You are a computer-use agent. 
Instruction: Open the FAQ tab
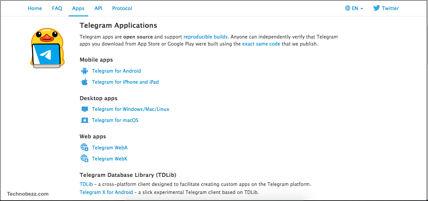click(57, 8)
